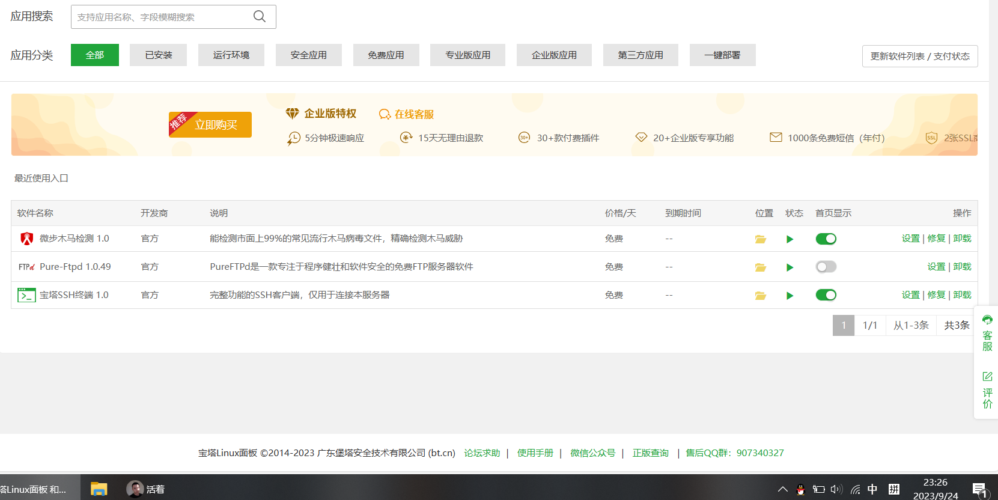Click the 在线客服 chat icon
Viewport: 998px width, 500px height.
(385, 114)
